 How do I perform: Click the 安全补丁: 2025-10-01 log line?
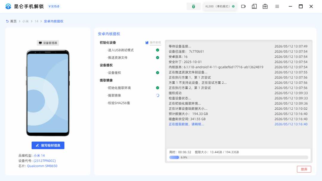click(x=185, y=62)
